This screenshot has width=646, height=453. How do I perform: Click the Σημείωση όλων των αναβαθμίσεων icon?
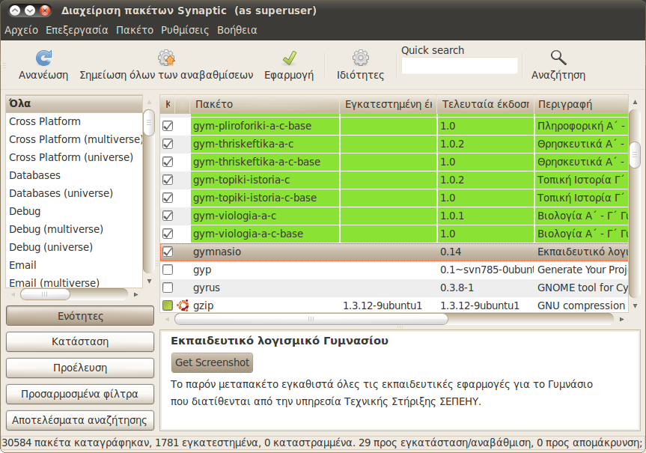(x=166, y=58)
